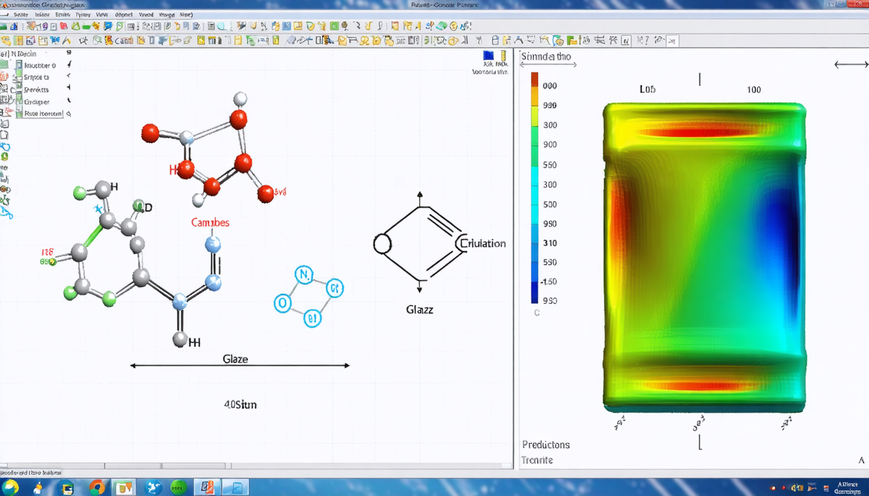Toggle the green checkbox beside Sriple ts
This screenshot has height=496, width=869.
click(x=19, y=77)
